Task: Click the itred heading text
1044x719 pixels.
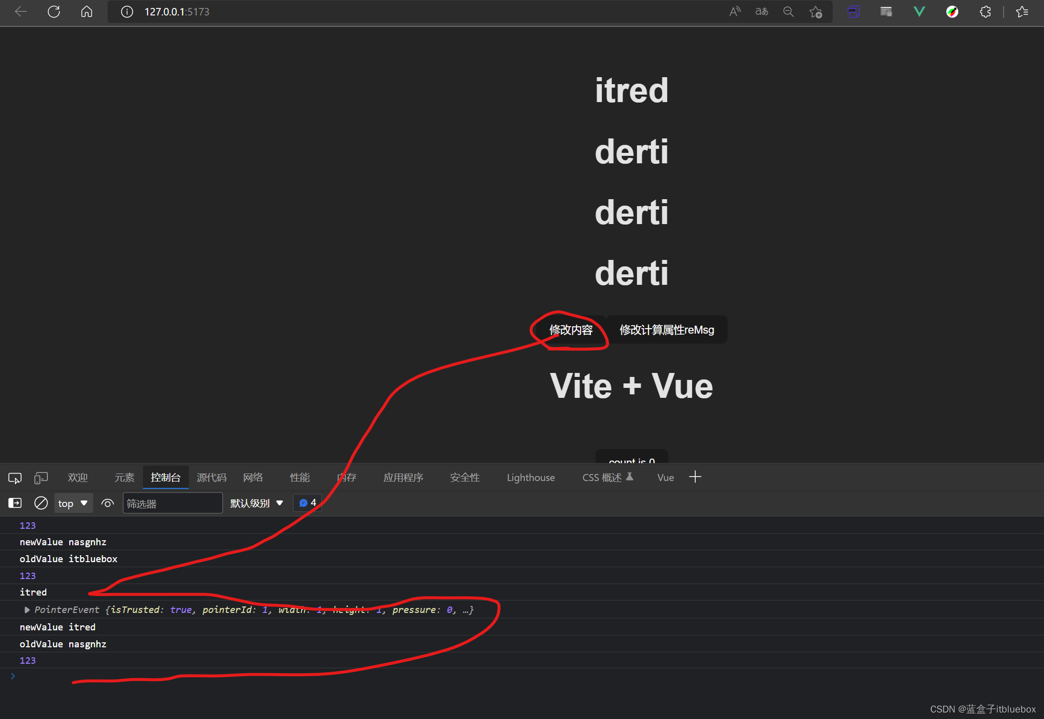Action: click(631, 90)
